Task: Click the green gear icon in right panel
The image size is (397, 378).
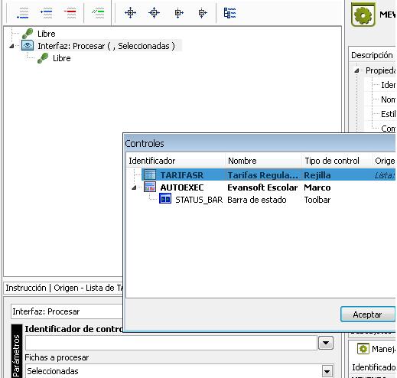Action: (363, 15)
